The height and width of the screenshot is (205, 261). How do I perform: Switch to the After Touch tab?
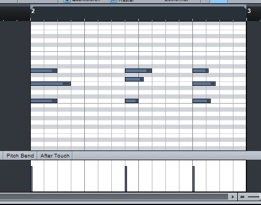(55, 155)
